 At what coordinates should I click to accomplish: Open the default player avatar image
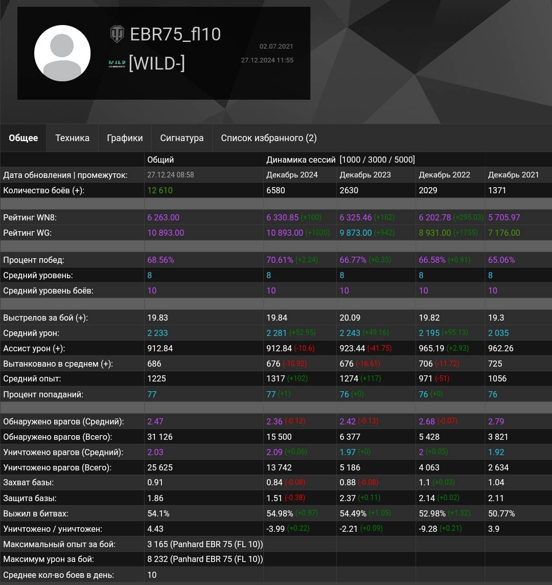[x=62, y=53]
